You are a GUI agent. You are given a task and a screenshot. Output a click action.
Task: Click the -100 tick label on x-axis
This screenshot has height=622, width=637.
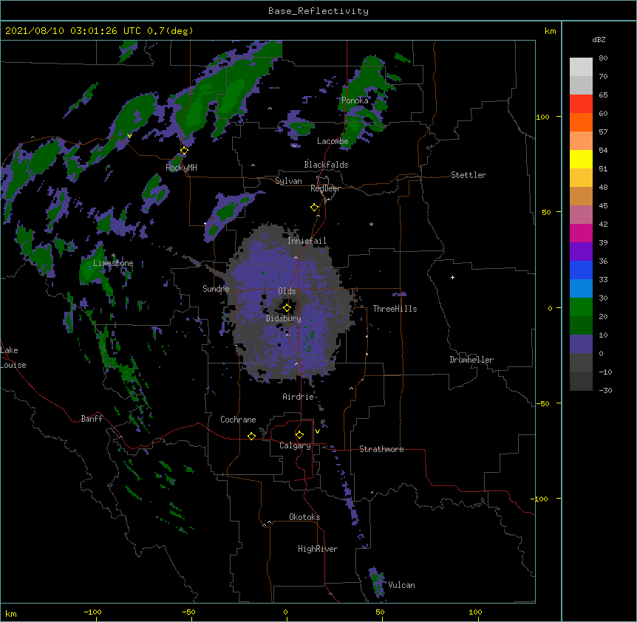click(x=92, y=612)
